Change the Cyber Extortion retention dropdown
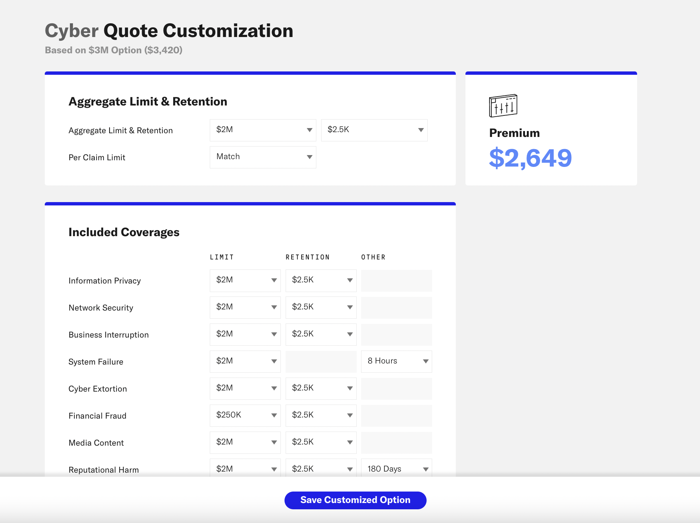The image size is (700, 523). 321,388
